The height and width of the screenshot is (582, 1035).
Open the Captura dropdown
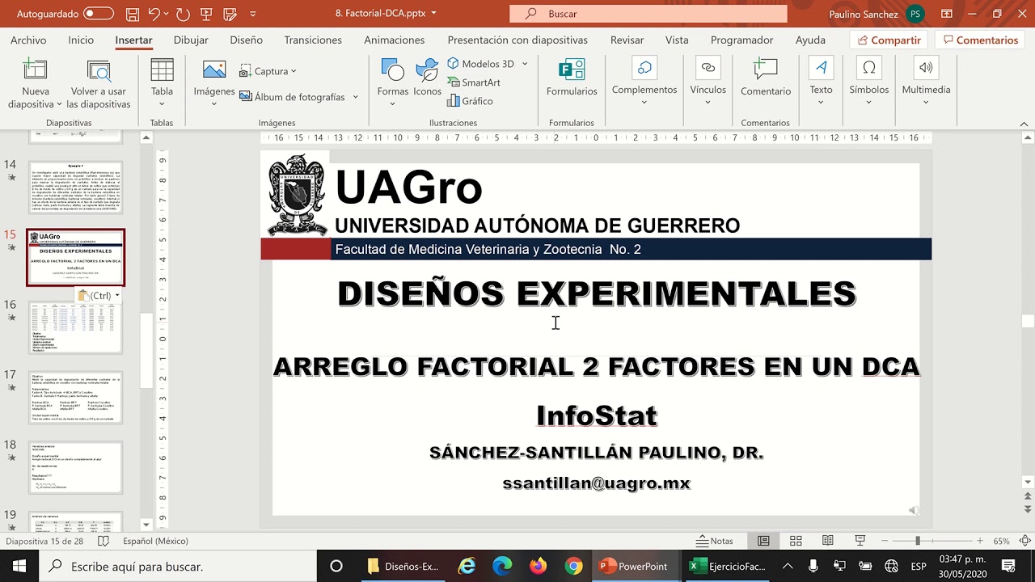[268, 71]
